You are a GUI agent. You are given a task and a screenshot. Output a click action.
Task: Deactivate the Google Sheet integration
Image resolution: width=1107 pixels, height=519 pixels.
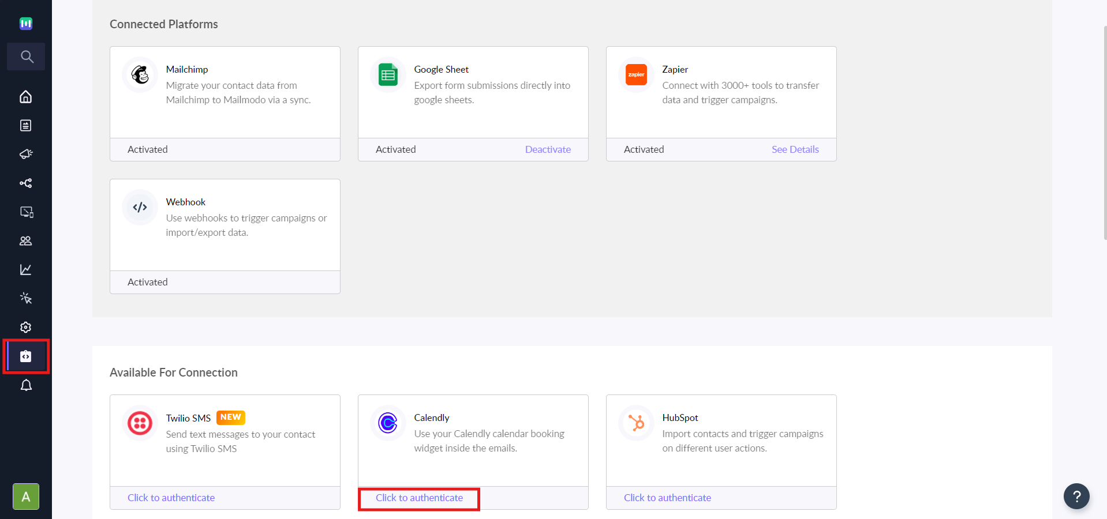coord(548,149)
